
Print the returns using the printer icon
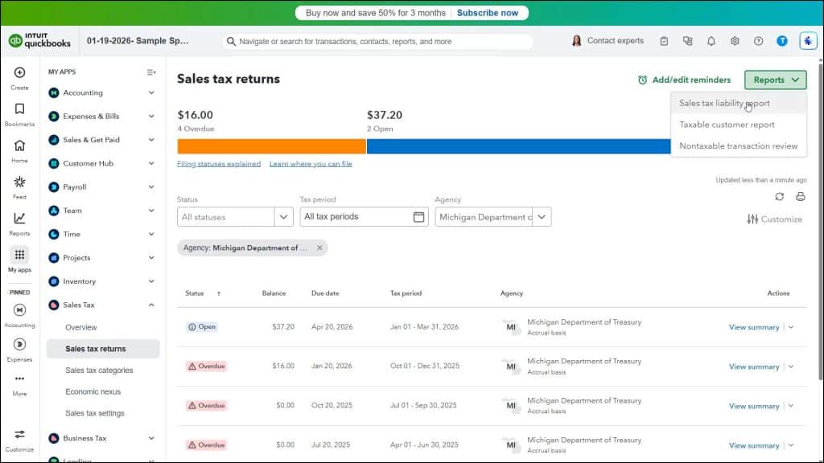point(800,195)
